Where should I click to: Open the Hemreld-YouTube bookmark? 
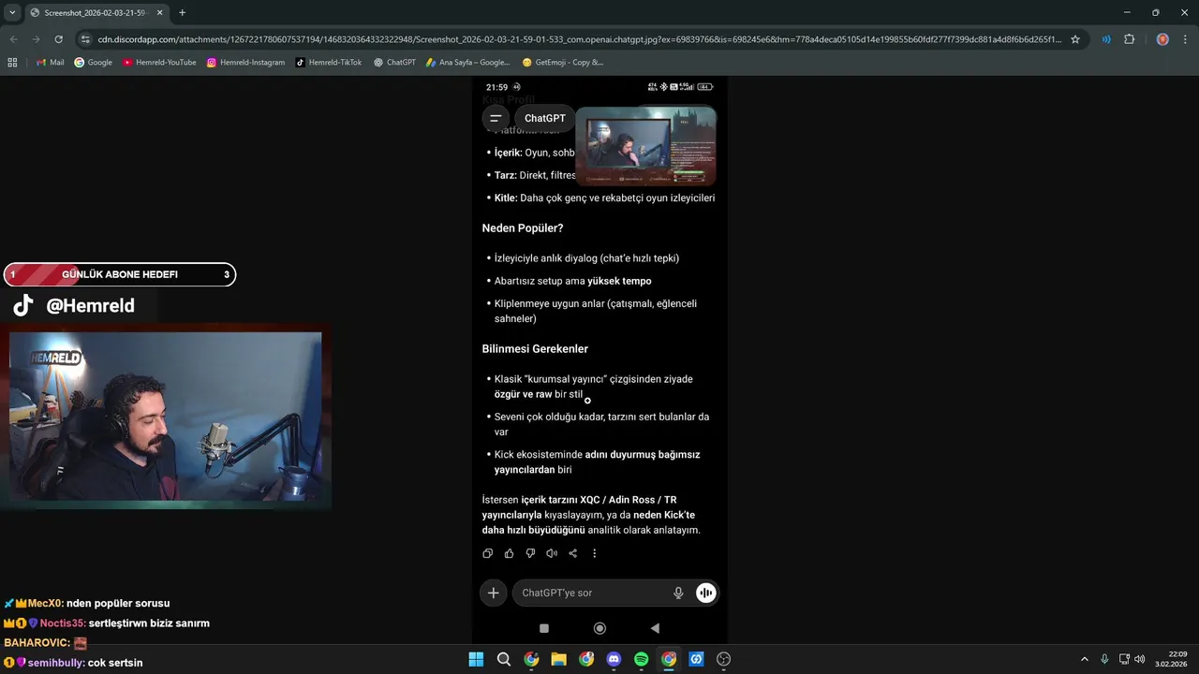pos(159,63)
